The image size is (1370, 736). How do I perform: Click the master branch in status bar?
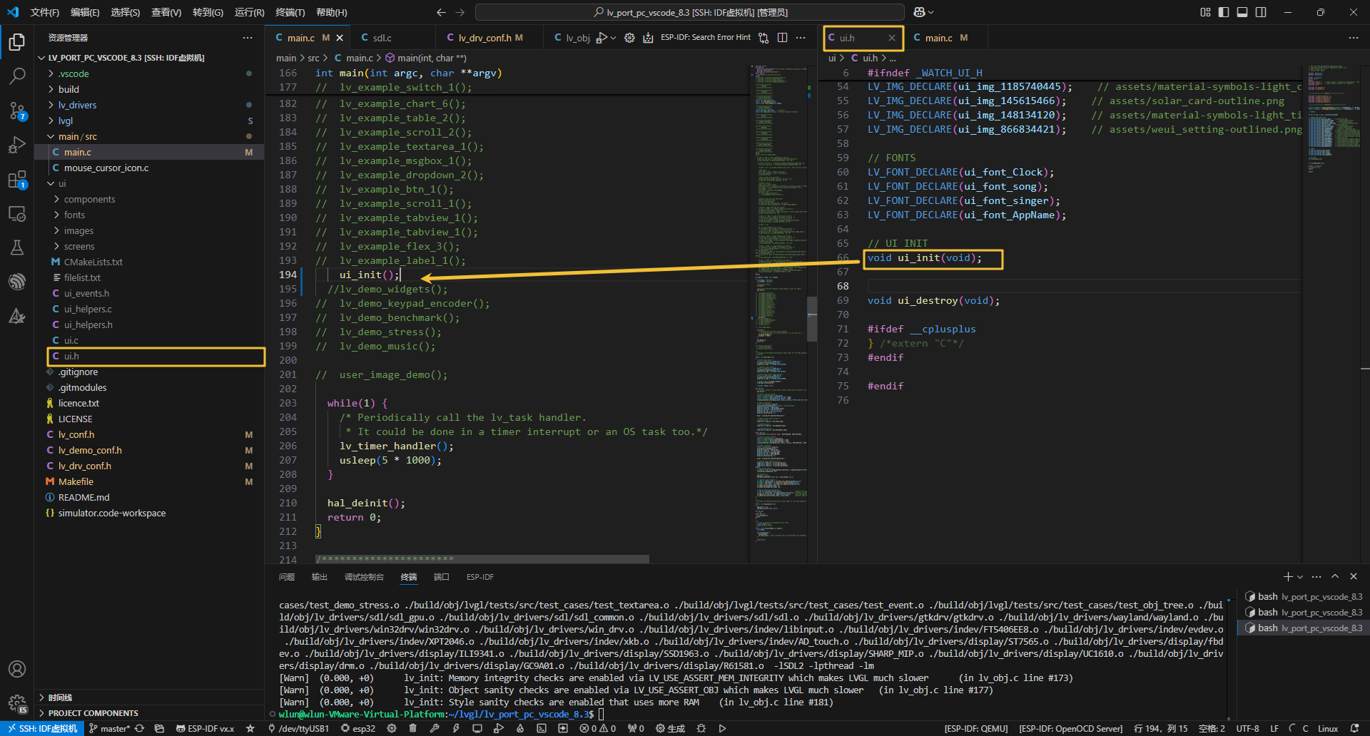tap(109, 728)
